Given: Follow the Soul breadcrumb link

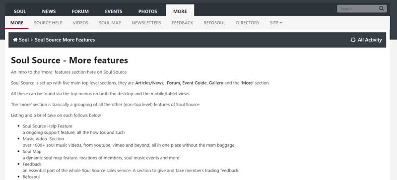Looking at the screenshot, I should [x=24, y=40].
